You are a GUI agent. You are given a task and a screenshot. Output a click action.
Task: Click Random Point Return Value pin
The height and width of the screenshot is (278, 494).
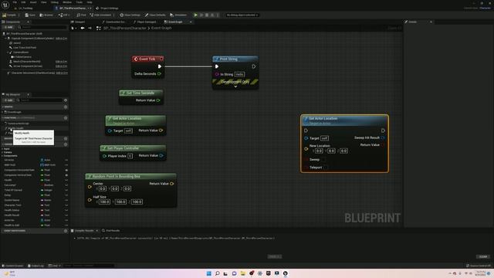pos(171,184)
